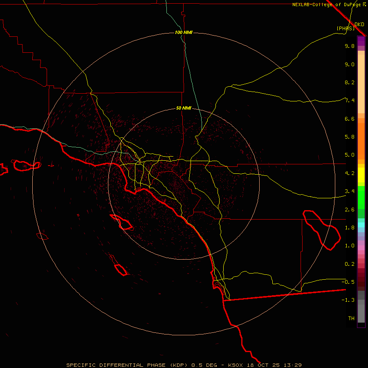Click the 7.4 value on the scale
The width and height of the screenshot is (368, 368).
349,101
